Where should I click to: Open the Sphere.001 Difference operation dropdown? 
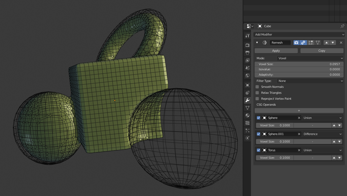pos(323,134)
